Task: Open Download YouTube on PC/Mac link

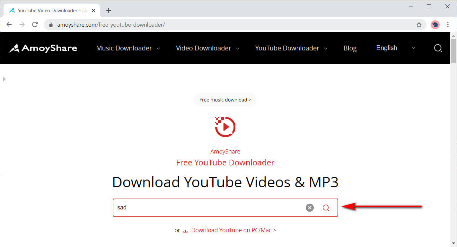Action: [x=233, y=230]
